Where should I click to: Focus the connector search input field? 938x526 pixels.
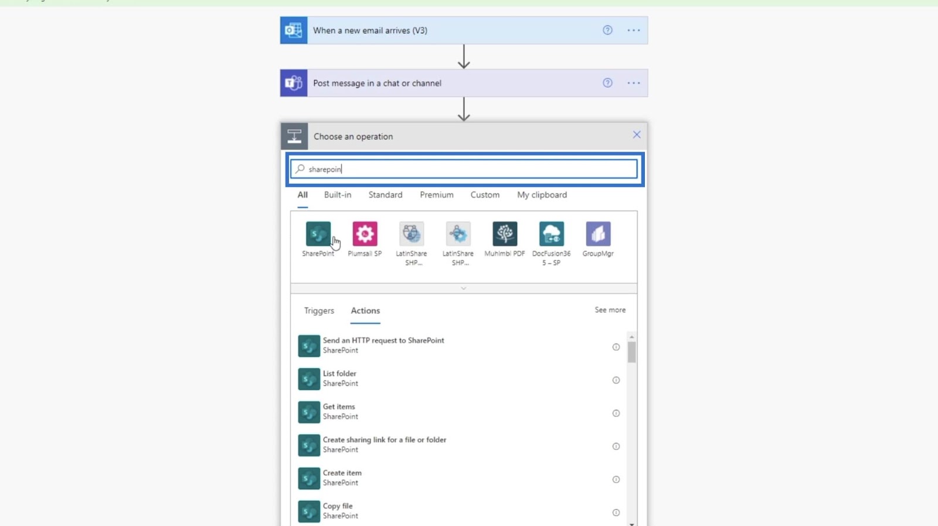click(464, 169)
